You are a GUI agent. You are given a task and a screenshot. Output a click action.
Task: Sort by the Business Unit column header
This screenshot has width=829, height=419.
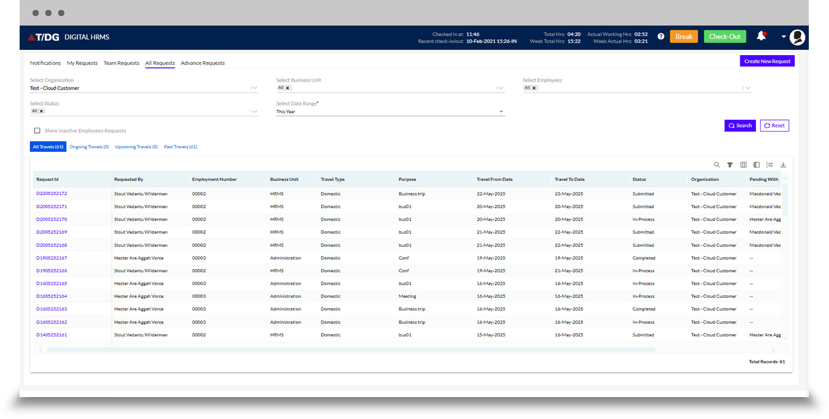292,179
